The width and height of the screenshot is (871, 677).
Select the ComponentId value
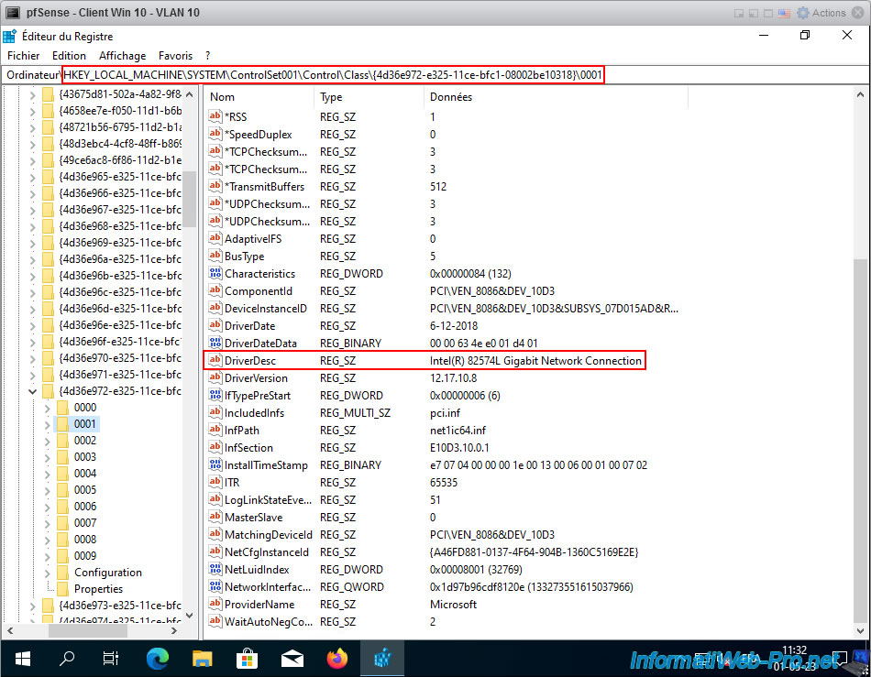tap(259, 290)
